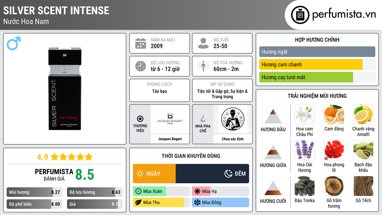Click the Hương giữa pyramid icon
The width and height of the screenshot is (382, 215).
point(273,152)
